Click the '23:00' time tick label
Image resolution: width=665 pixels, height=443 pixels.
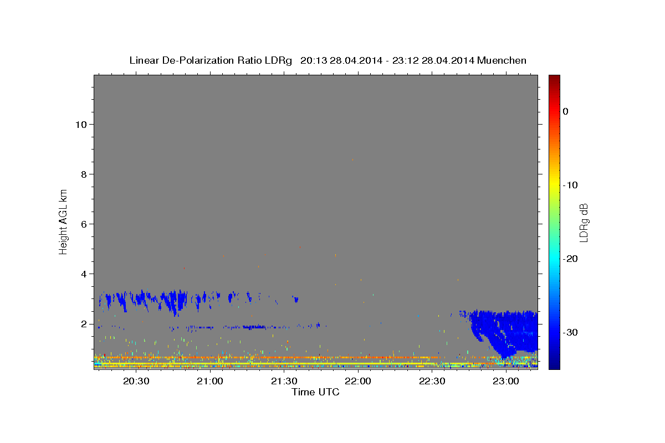(x=506, y=381)
